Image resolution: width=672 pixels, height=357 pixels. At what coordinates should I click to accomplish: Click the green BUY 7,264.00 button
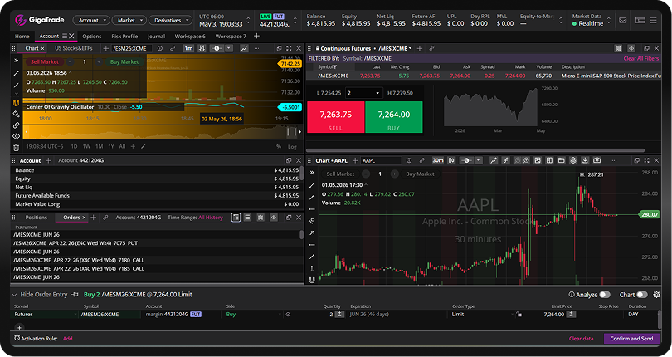pos(394,117)
